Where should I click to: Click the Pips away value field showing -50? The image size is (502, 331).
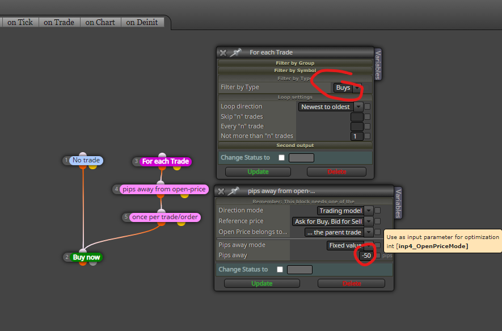pos(366,255)
